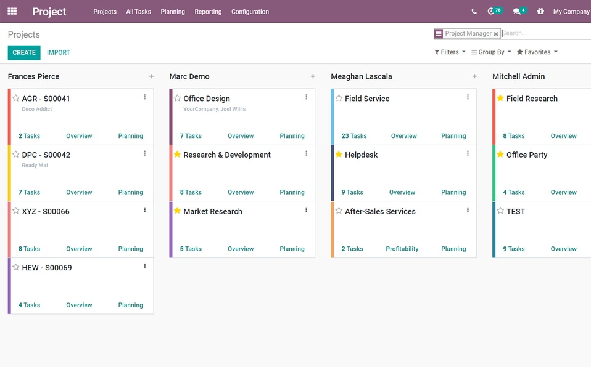Click the gift icon in top bar
591x367 pixels.
541,11
